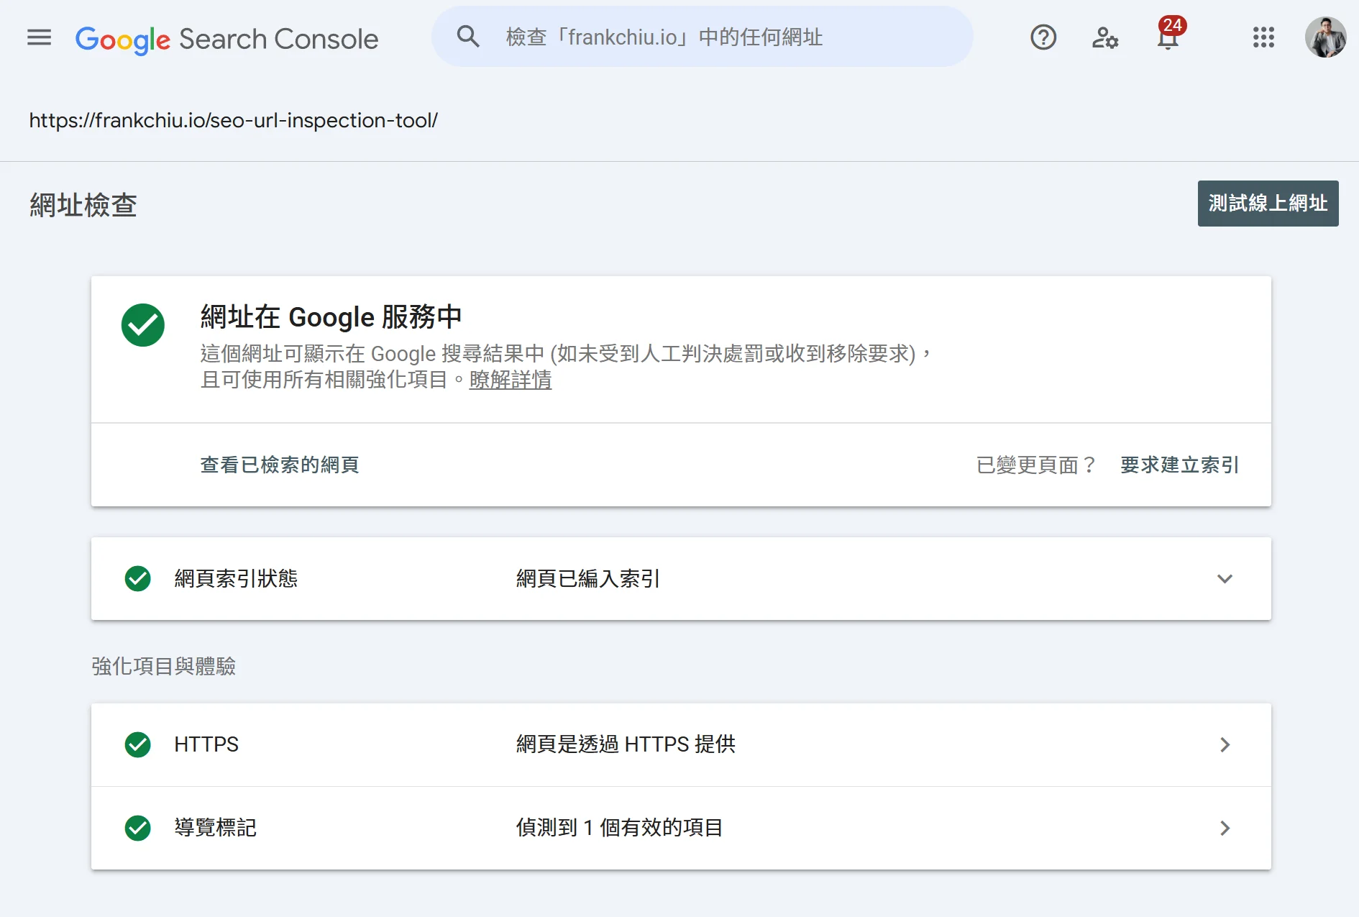
Task: Click green checkmark beside 網址在 Google 服務中
Action: [143, 325]
